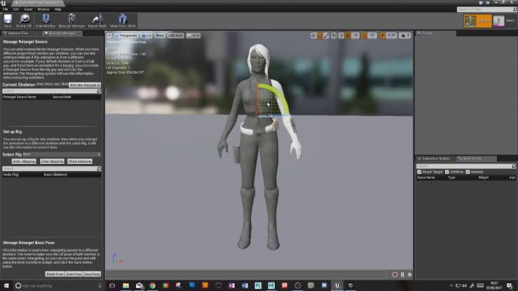
Task: Select the scale gizmo tool
Action: tap(327, 35)
